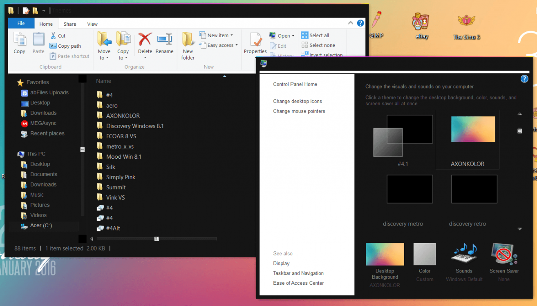
Task: Click the Properties checkmark icon
Action: 256,40
